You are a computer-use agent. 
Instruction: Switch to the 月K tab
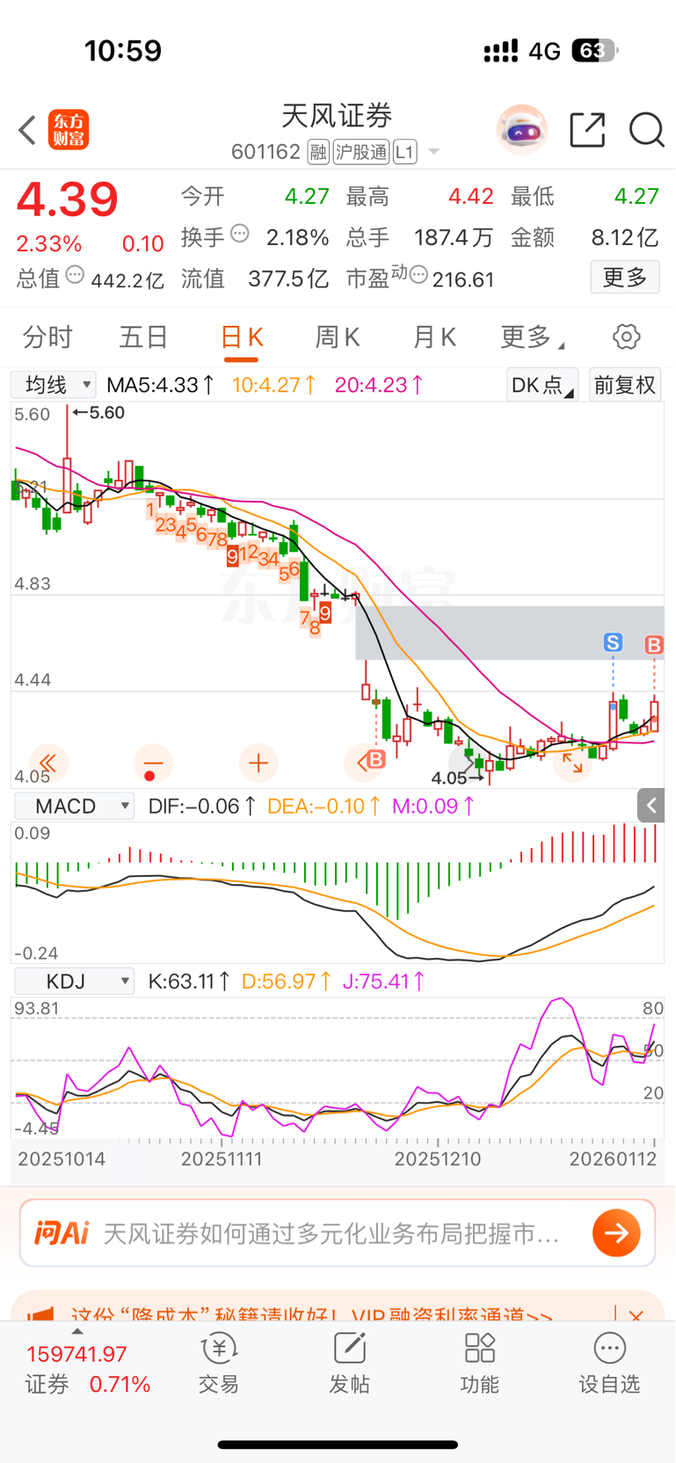[434, 337]
